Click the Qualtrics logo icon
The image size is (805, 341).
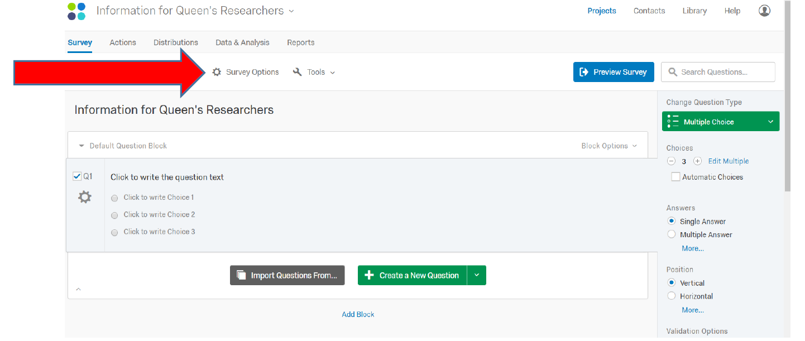click(x=76, y=11)
